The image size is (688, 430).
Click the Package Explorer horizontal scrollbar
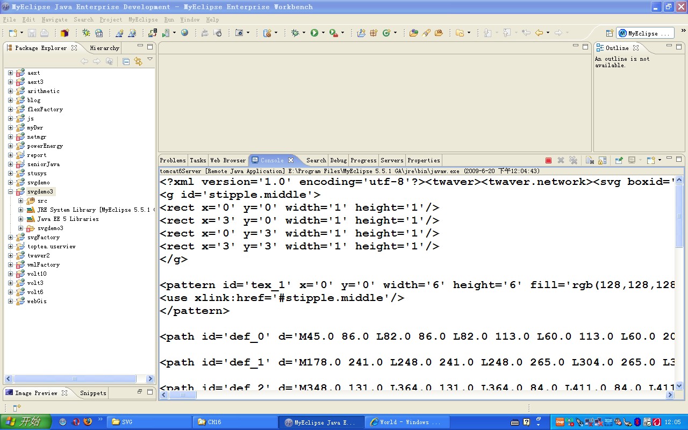tap(75, 379)
